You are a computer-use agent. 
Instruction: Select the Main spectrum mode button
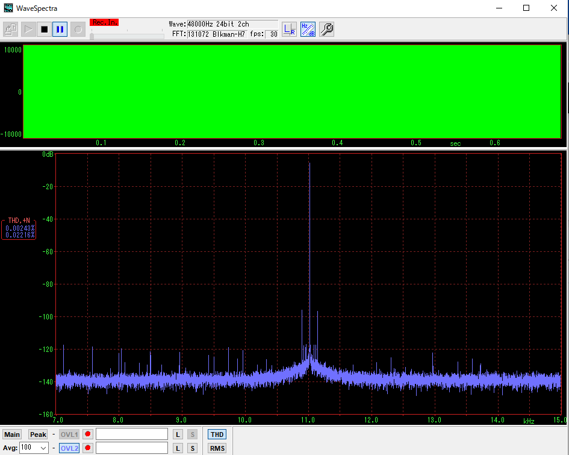pos(12,435)
